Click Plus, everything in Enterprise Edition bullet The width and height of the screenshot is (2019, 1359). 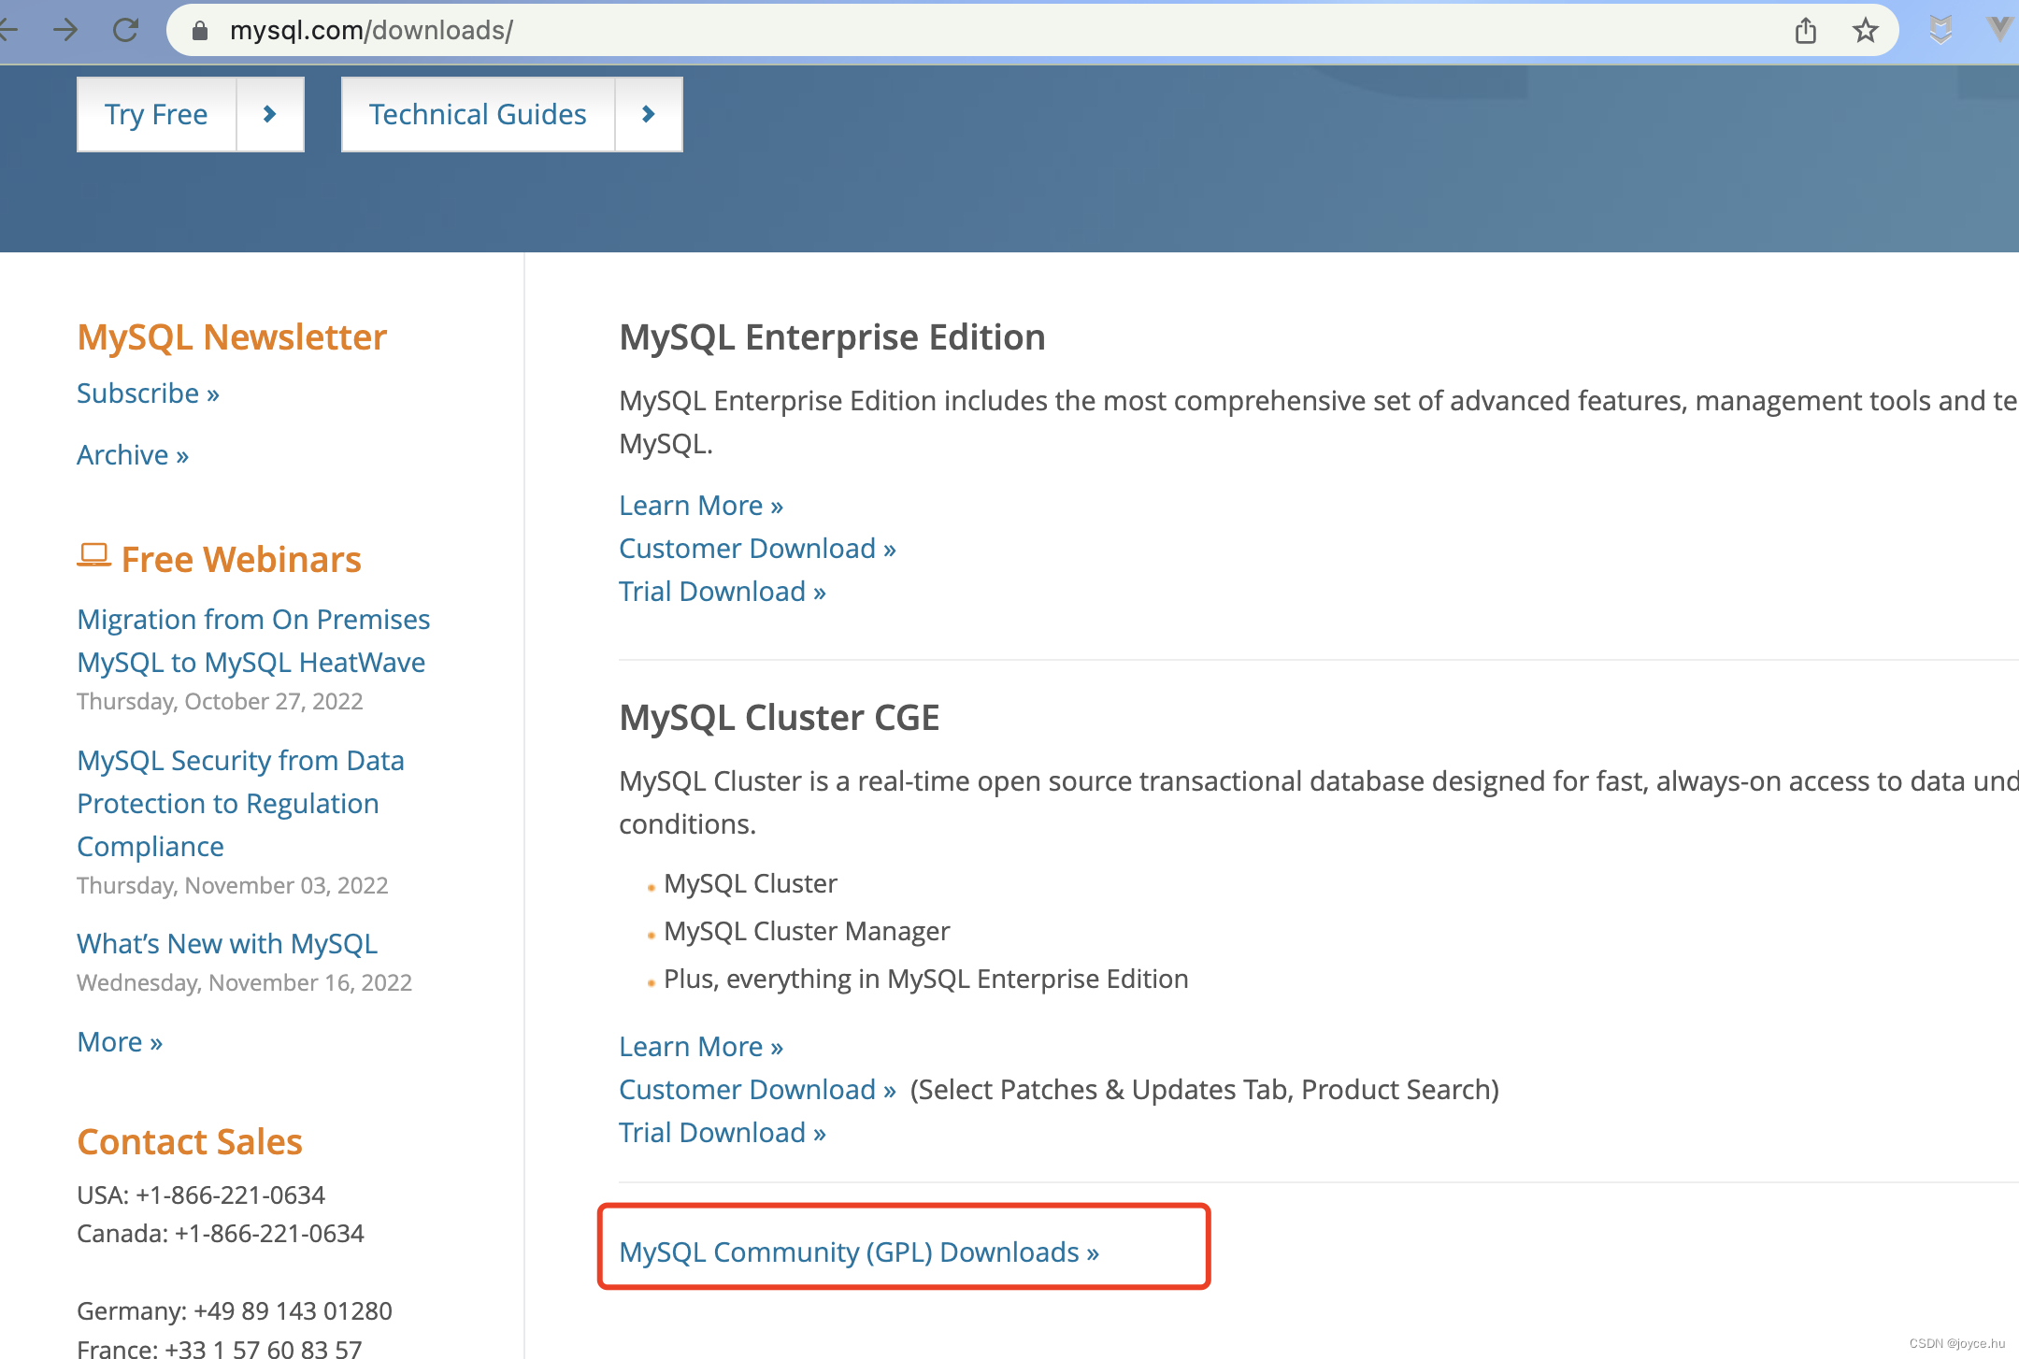coord(926,980)
